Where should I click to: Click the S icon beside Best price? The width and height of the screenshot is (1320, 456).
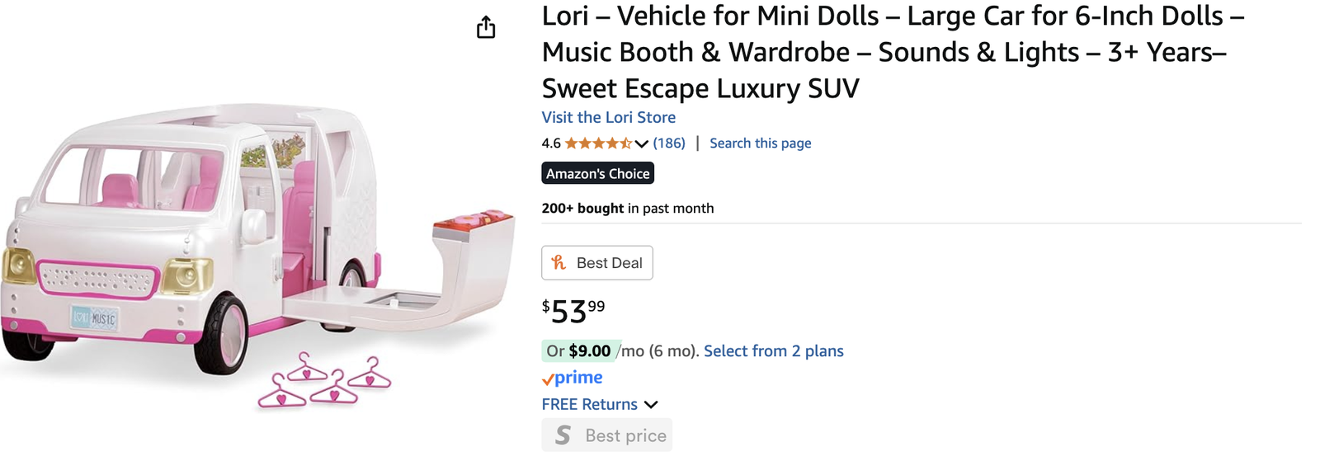point(563,435)
